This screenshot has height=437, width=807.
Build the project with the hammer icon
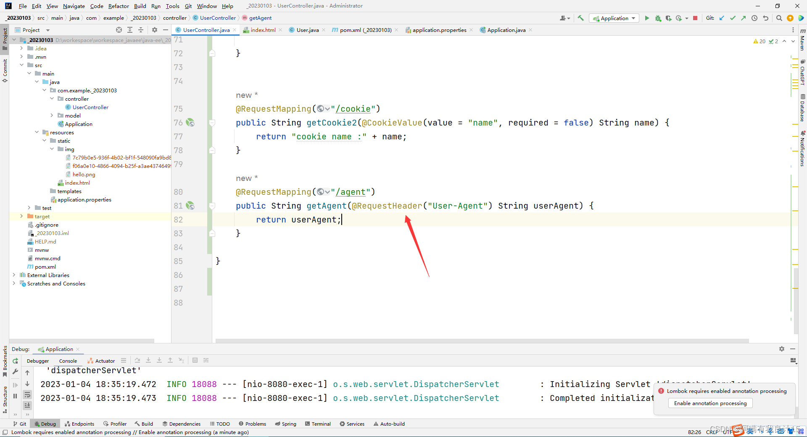(581, 18)
